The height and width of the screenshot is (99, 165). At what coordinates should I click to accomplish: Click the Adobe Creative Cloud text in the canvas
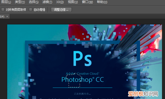point(82,73)
